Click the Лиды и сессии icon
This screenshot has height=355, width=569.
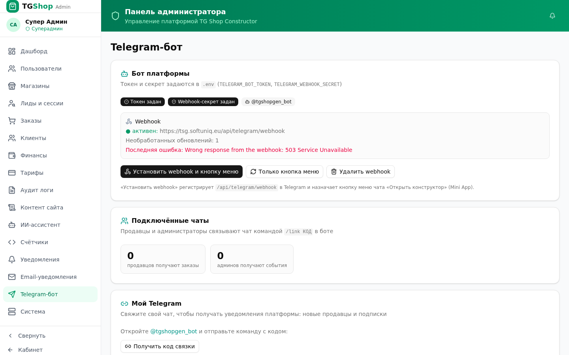12,103
